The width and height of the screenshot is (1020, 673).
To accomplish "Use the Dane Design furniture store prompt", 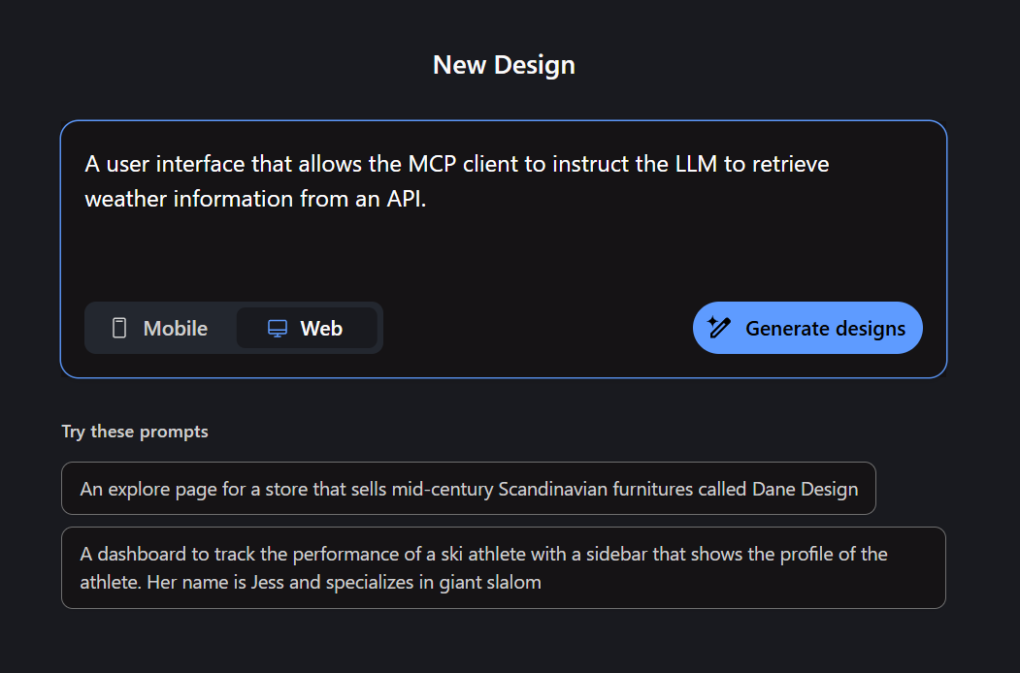I will (x=469, y=489).
